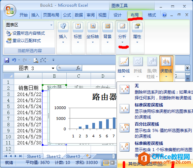
Task: Choose 无 (None) error bars option
Action: [155, 92]
